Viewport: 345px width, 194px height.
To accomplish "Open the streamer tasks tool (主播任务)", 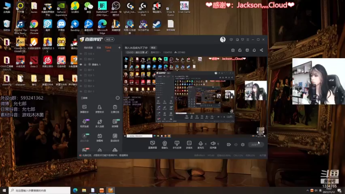I will [115, 109].
